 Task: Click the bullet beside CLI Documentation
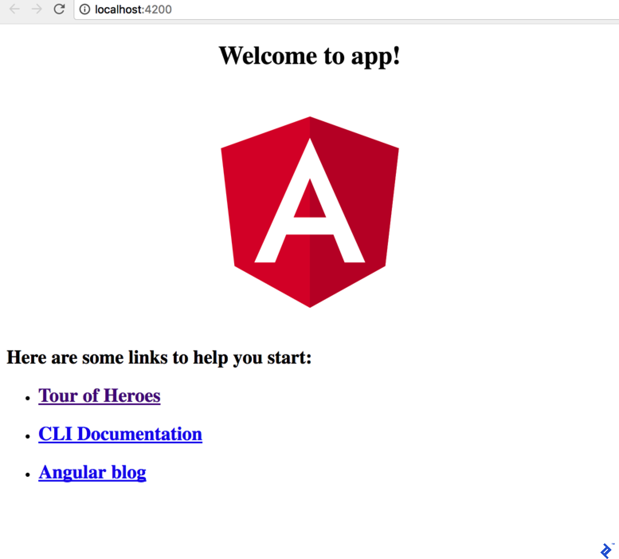tap(27, 437)
